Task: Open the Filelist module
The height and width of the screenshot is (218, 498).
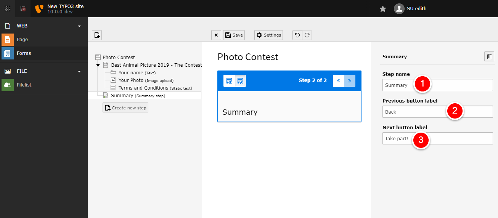Action: [24, 85]
